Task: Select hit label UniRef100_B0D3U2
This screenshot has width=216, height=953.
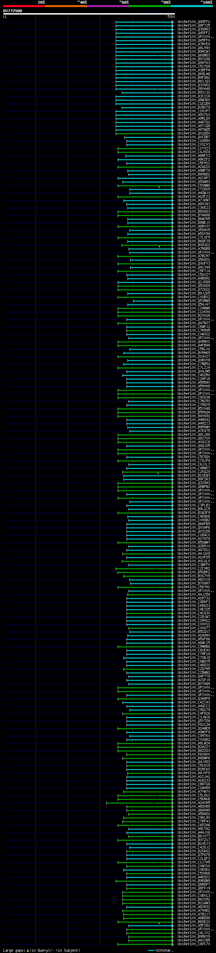Action: pyautogui.click(x=194, y=245)
